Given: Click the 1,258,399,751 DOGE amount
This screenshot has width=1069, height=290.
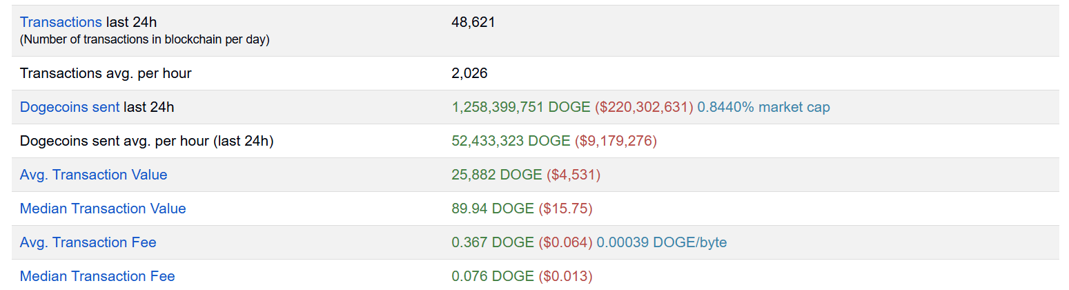Looking at the screenshot, I should click(521, 107).
